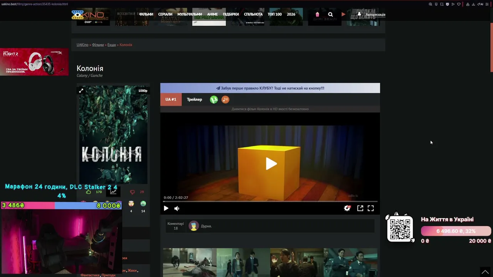Open the browser account profile icon
Image resolution: width=493 pixels, height=277 pixels.
point(468,4)
